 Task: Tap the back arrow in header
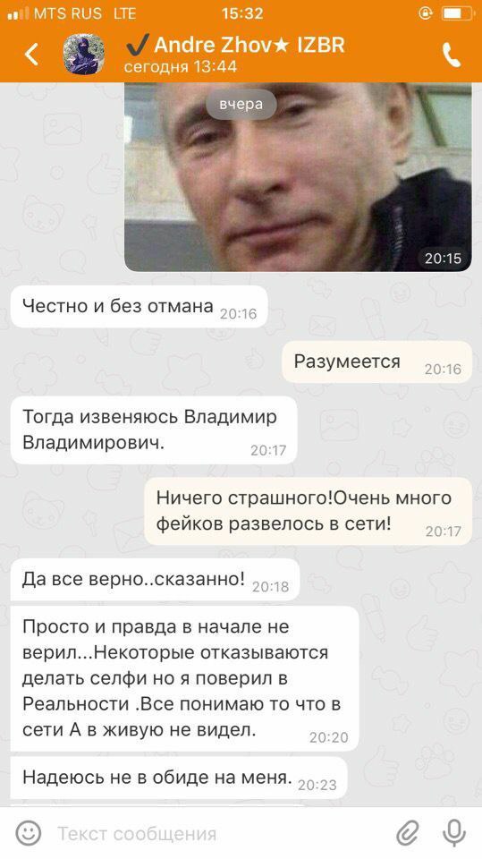pyautogui.click(x=32, y=55)
